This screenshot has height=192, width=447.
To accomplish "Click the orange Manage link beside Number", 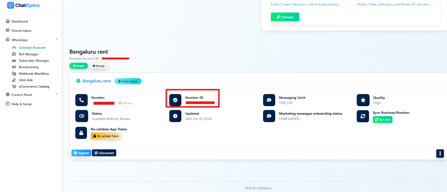I will (125, 103).
